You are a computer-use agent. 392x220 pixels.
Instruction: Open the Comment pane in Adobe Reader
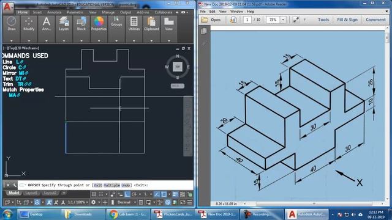375,20
